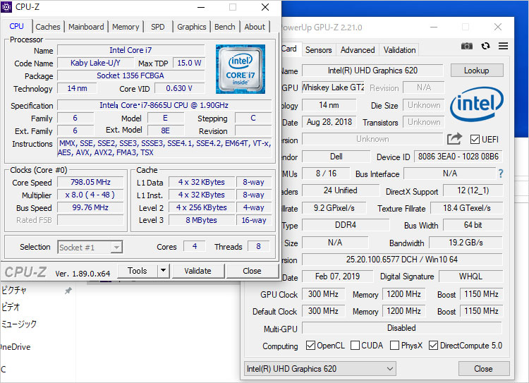The height and width of the screenshot is (383, 529).
Task: Click the Lookup button in GPU-Z
Action: pyautogui.click(x=477, y=71)
